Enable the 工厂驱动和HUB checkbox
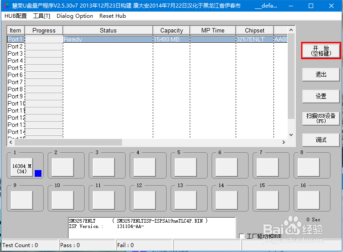 click(242, 236)
